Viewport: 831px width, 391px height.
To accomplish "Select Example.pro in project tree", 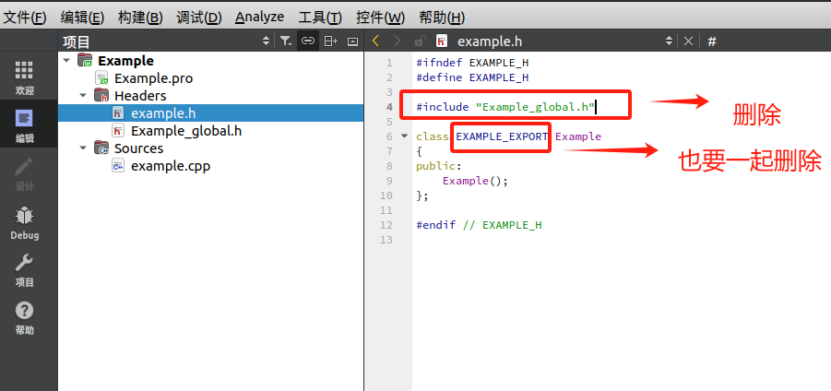I will 154,78.
